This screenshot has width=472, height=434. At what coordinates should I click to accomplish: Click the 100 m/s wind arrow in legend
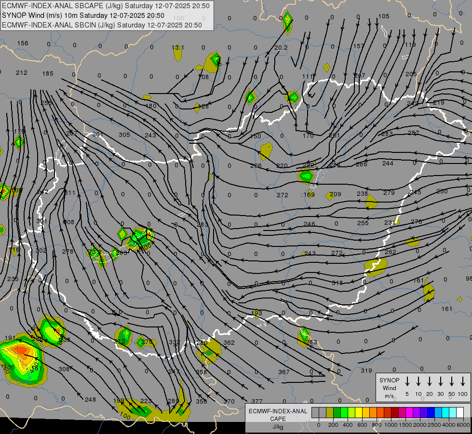tap(463, 381)
